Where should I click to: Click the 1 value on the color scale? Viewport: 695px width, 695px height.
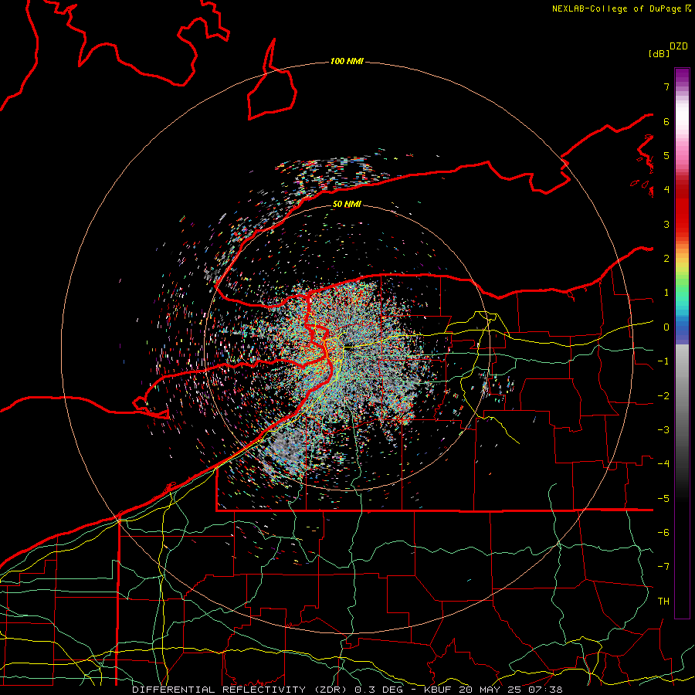666,293
